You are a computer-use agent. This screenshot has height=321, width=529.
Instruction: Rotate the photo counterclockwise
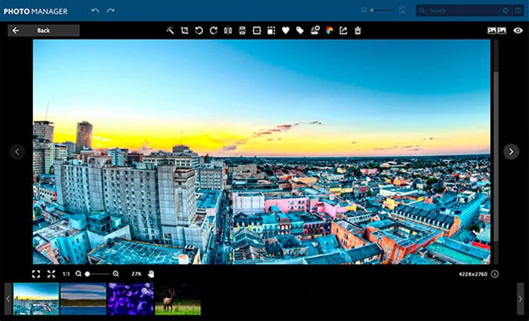point(199,31)
